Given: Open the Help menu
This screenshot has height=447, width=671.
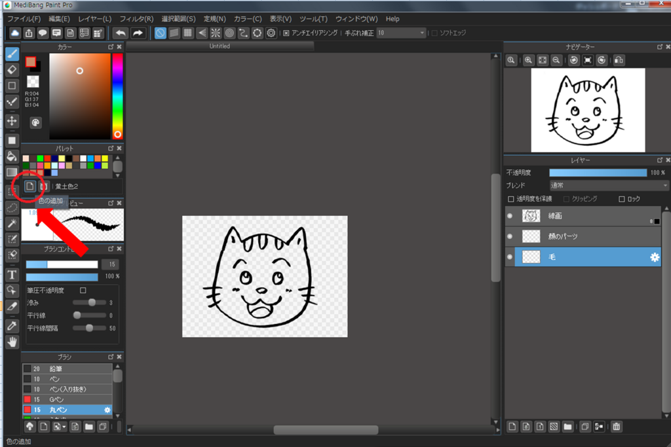Looking at the screenshot, I should [x=393, y=19].
